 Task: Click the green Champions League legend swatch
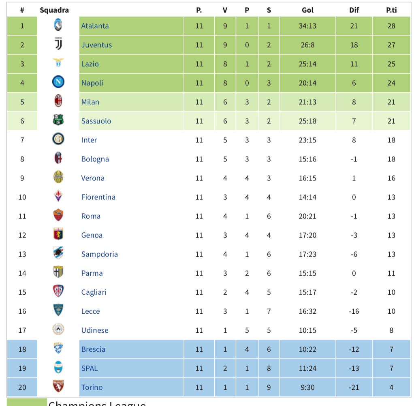click(27, 402)
